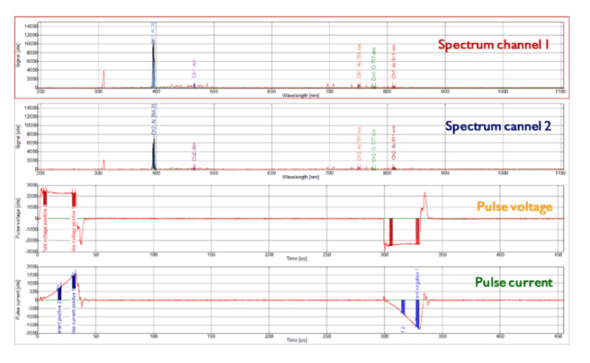The height and width of the screenshot is (363, 590).
Task: Click the tall blue negative current gate bar
Action: [x=417, y=313]
